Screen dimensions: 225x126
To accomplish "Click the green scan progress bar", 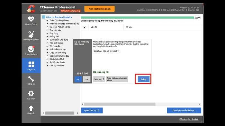I will pyautogui.click(x=137, y=18).
